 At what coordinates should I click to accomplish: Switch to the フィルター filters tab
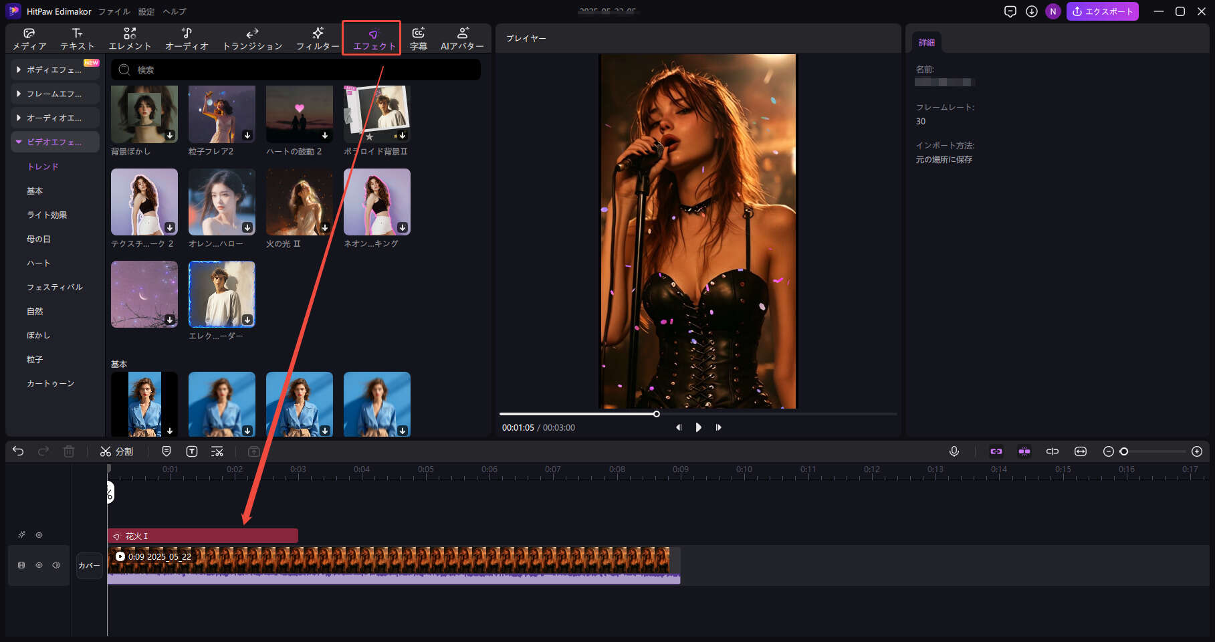click(x=318, y=39)
